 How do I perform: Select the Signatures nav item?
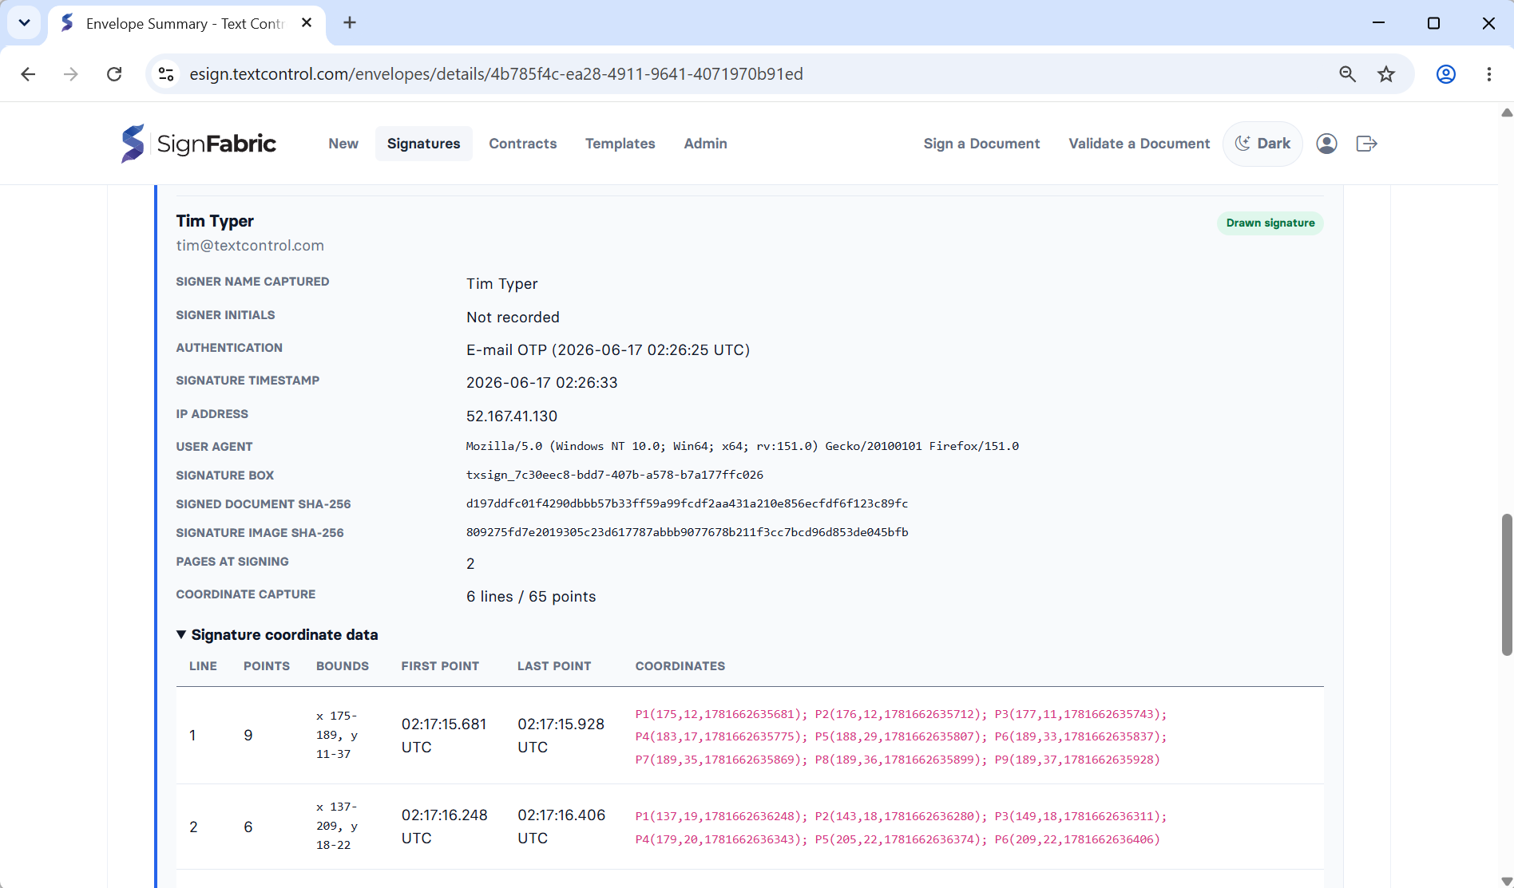pyautogui.click(x=424, y=144)
